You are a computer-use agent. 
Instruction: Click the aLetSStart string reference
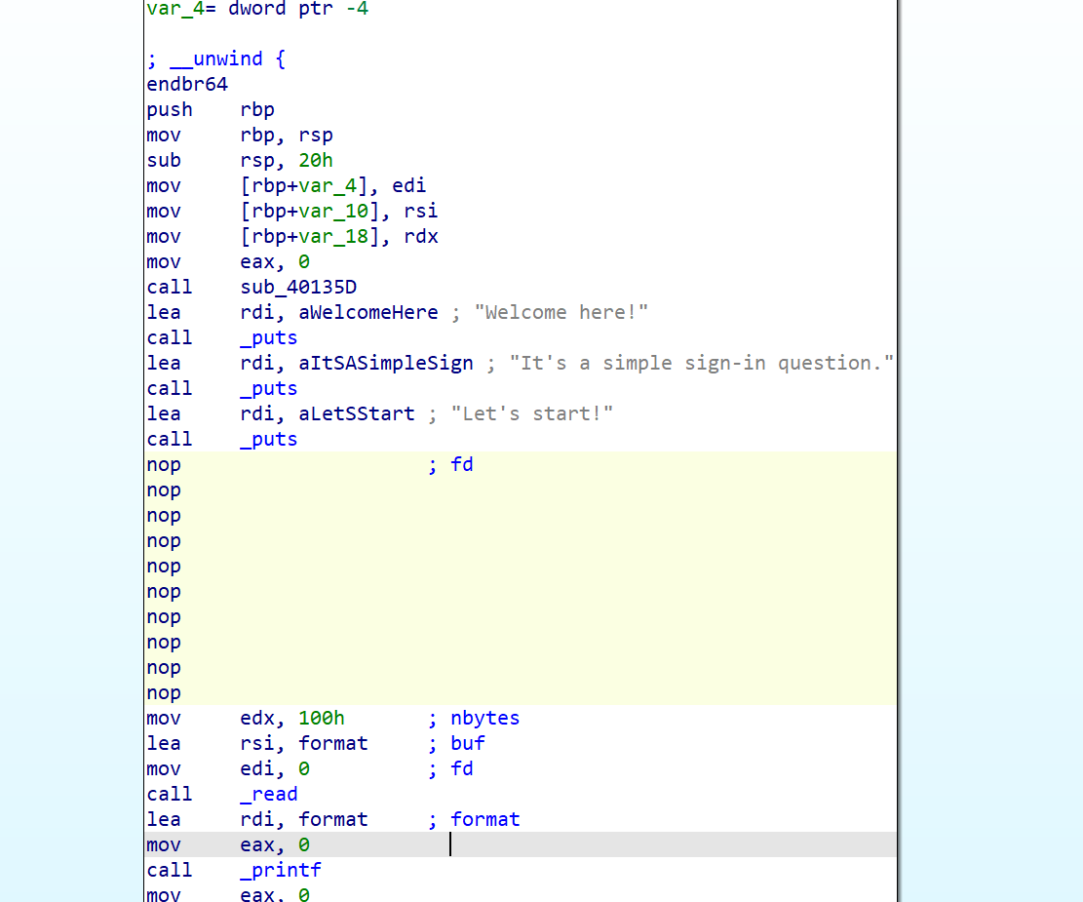(x=357, y=414)
